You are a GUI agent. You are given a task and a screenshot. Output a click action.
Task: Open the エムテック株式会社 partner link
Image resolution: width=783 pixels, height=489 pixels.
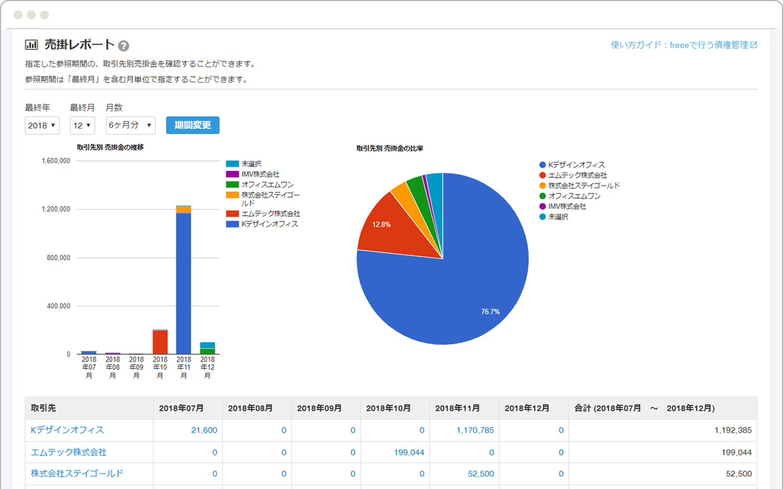[x=68, y=452]
